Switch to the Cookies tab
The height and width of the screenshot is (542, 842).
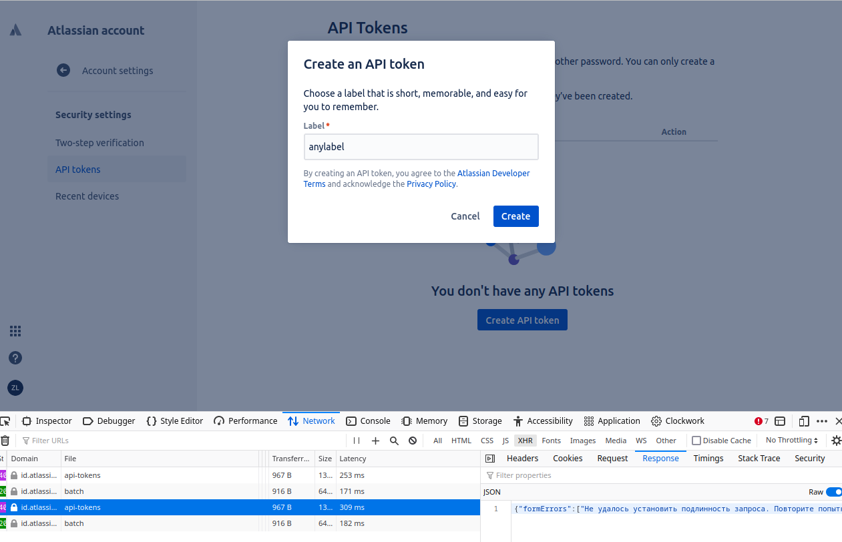tap(568, 459)
